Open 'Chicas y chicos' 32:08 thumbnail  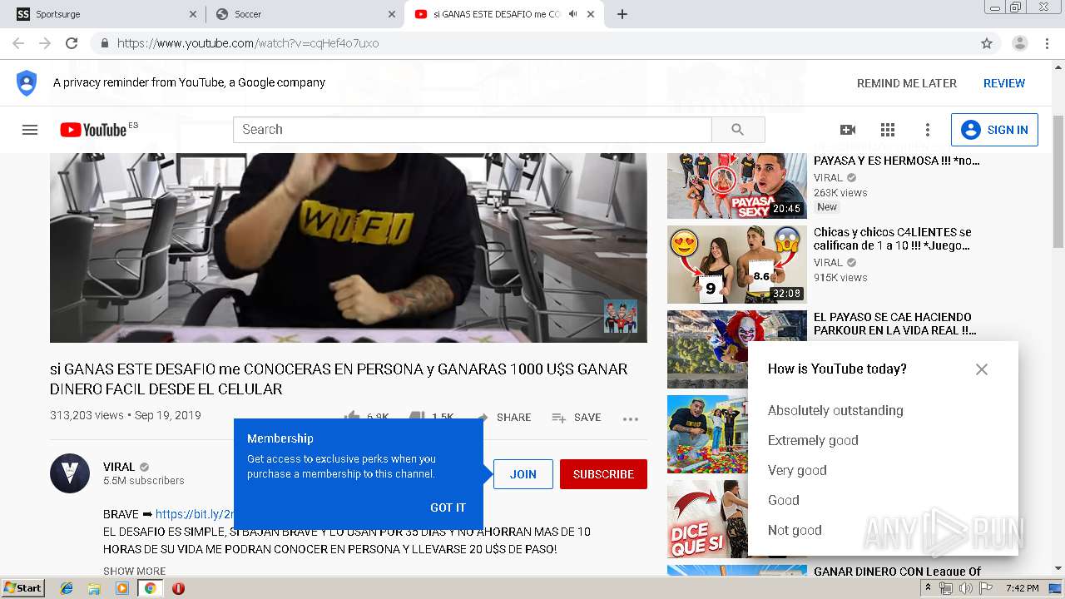click(737, 265)
